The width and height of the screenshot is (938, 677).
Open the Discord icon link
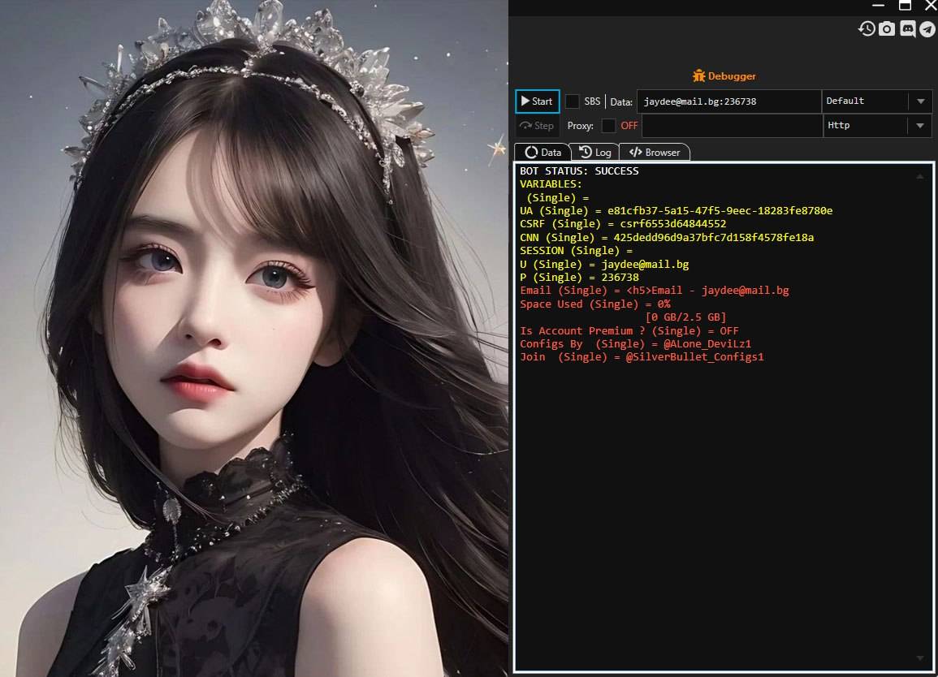coord(907,28)
